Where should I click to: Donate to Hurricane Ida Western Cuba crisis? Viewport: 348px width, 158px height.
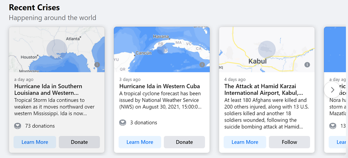(x=184, y=142)
